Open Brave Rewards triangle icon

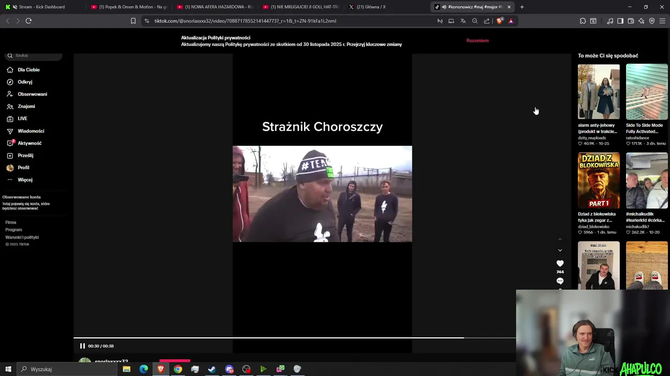[511, 21]
